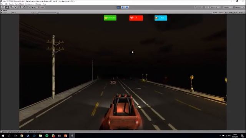Viewport: 246px width, 138px height.
Task: Open the Window menu
Action: coord(38,4)
